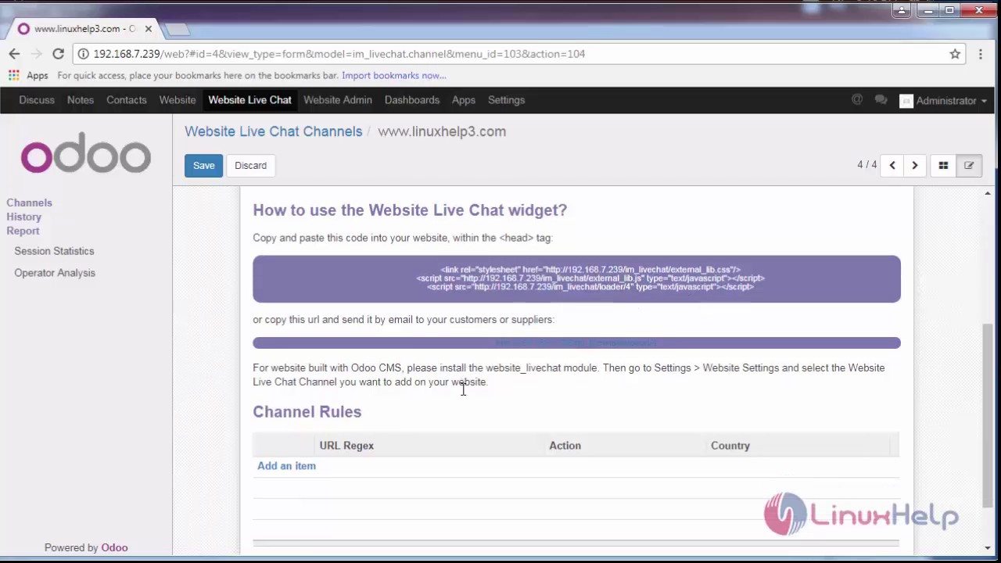
Task: Bookmark this page with star icon
Action: [955, 54]
